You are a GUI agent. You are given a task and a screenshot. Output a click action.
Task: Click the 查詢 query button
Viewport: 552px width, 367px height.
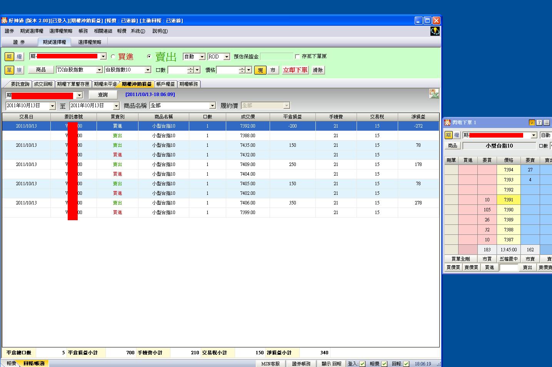click(103, 95)
